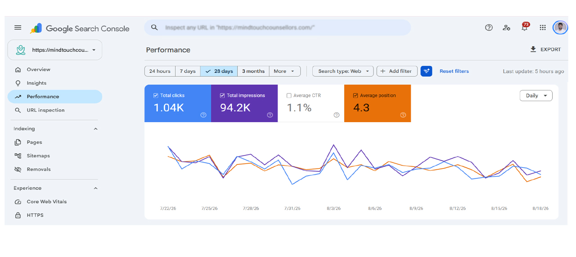Select the 28 days date range

coord(219,71)
